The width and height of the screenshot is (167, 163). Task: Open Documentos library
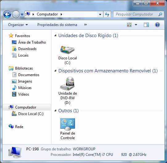pos(29,75)
